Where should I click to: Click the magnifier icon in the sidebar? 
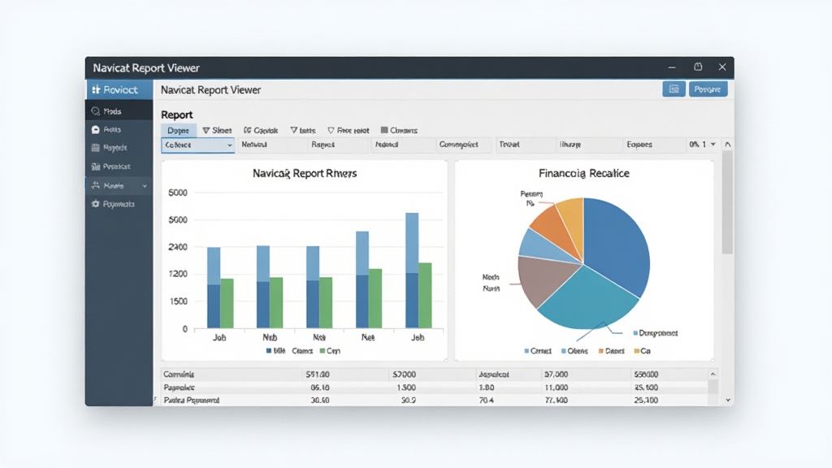point(96,111)
